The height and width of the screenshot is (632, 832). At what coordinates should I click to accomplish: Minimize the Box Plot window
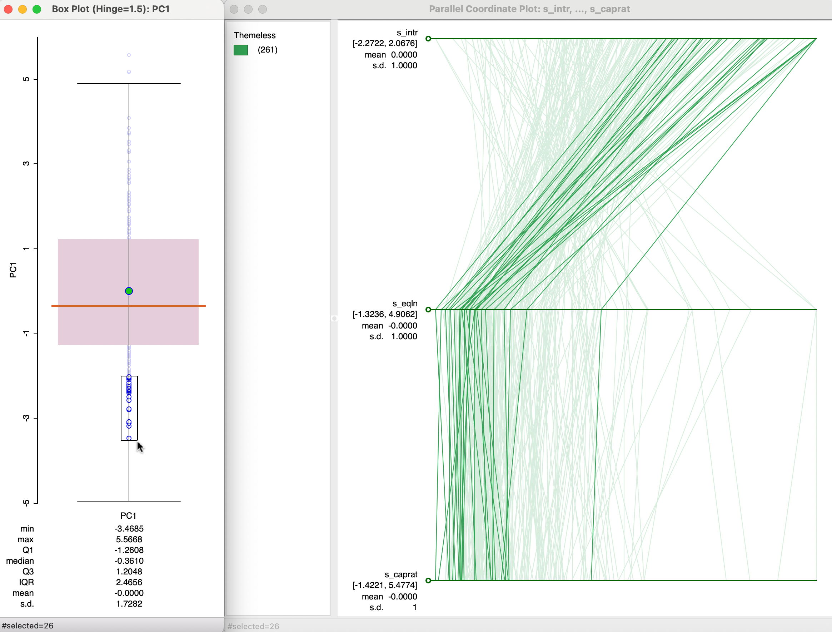(23, 9)
